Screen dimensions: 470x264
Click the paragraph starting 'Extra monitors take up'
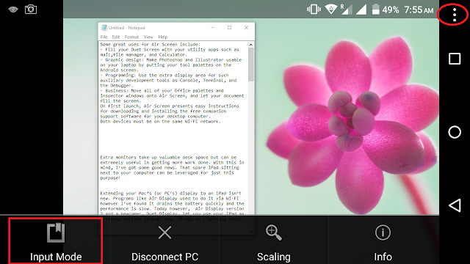(x=172, y=168)
